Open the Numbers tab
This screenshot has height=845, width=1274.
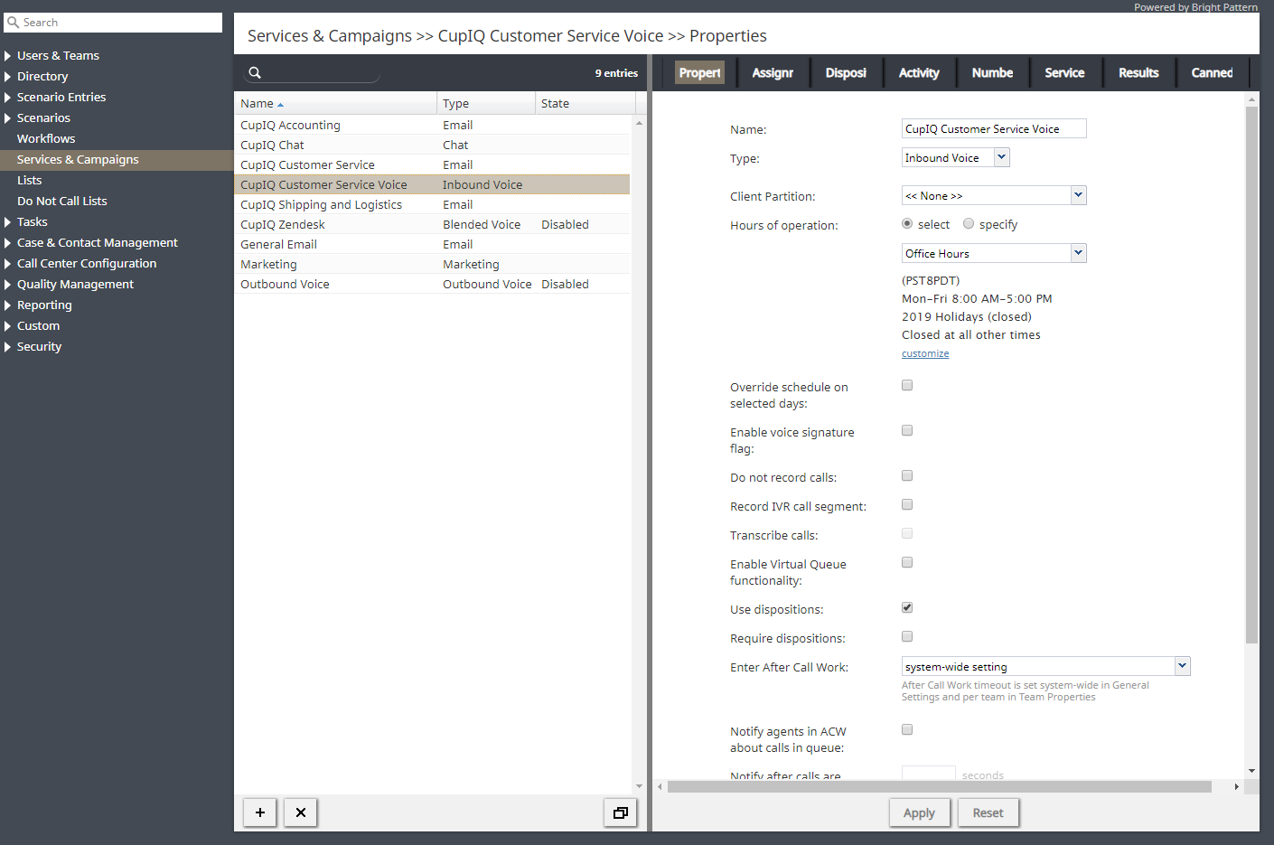click(x=992, y=72)
